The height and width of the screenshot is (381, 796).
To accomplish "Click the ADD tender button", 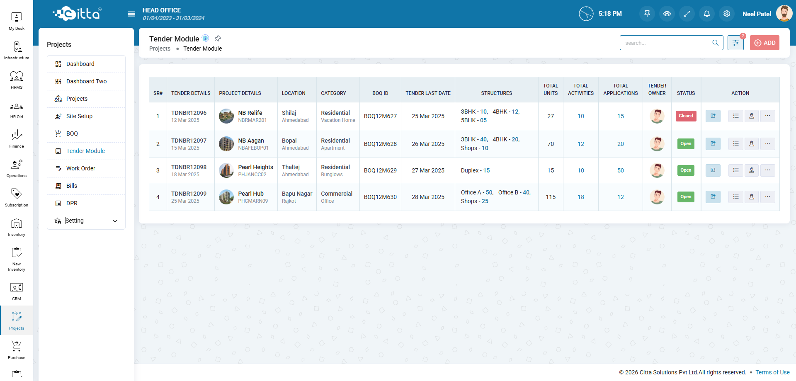I will click(764, 43).
